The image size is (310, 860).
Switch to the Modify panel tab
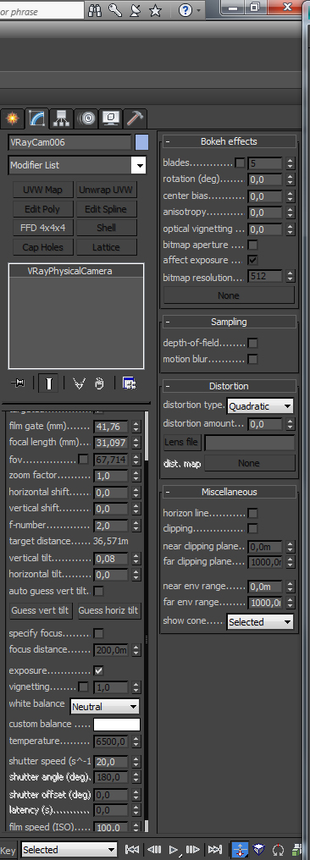click(x=36, y=118)
